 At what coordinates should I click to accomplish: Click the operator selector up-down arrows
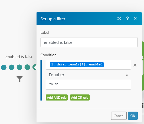[127, 75]
